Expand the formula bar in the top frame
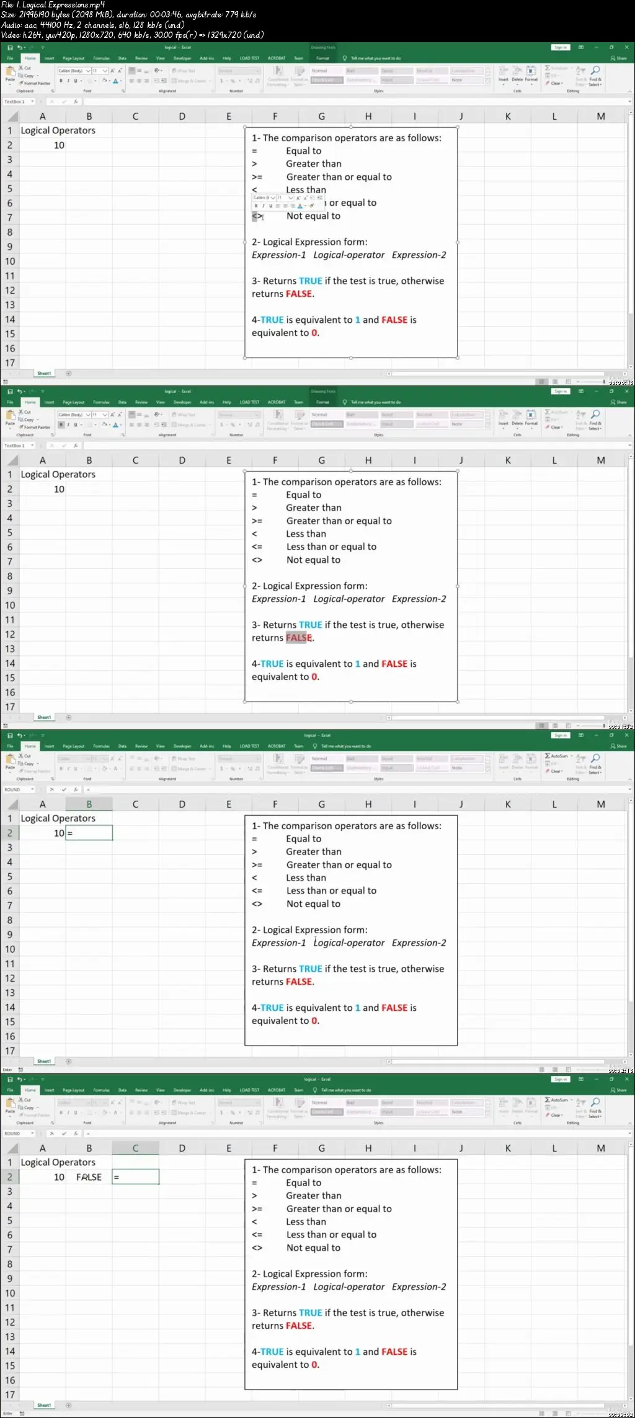 click(x=629, y=102)
